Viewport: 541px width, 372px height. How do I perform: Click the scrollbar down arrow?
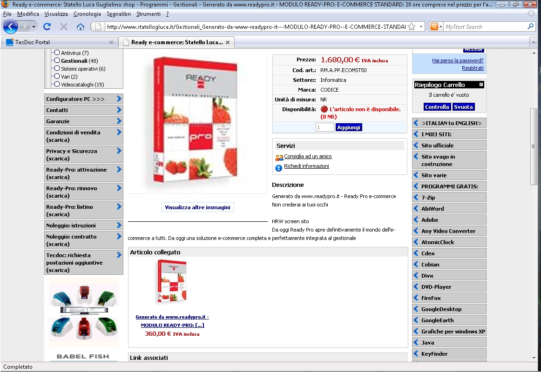tap(534, 358)
